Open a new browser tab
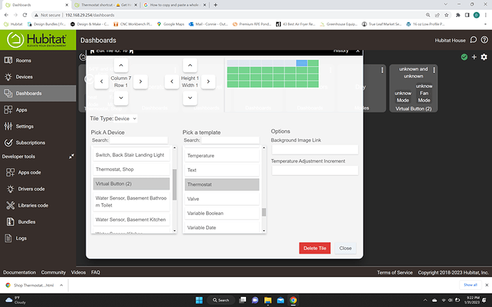 pos(215,5)
